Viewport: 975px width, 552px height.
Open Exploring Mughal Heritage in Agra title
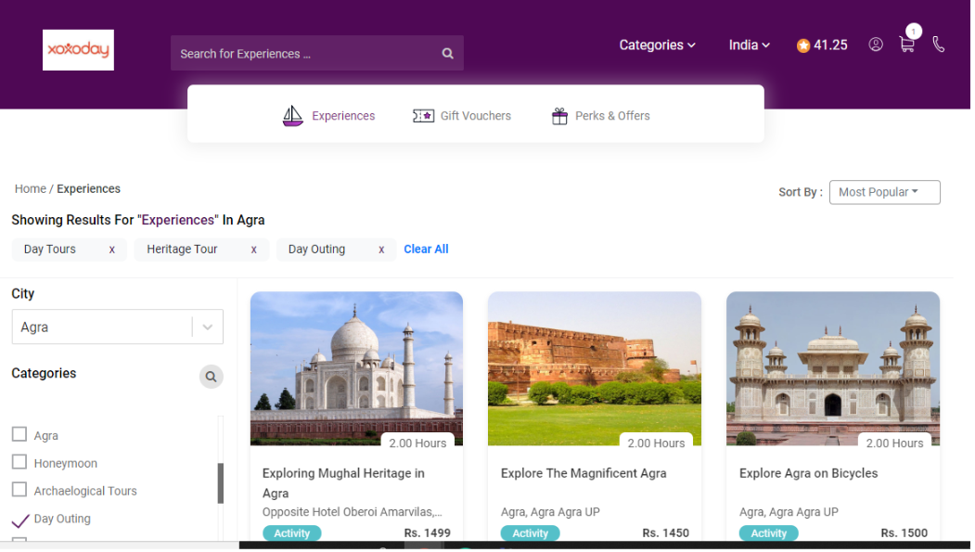344,485
